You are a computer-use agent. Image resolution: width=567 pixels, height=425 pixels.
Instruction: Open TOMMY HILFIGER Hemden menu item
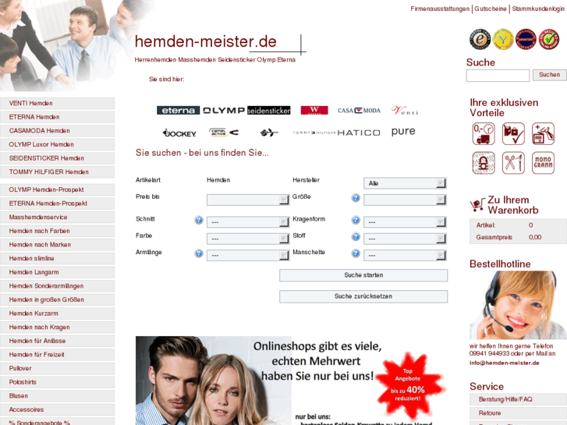click(57, 172)
